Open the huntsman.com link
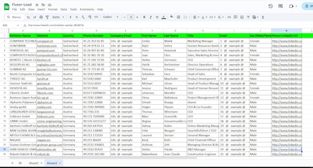This screenshot has height=168, width=313. click(46, 46)
